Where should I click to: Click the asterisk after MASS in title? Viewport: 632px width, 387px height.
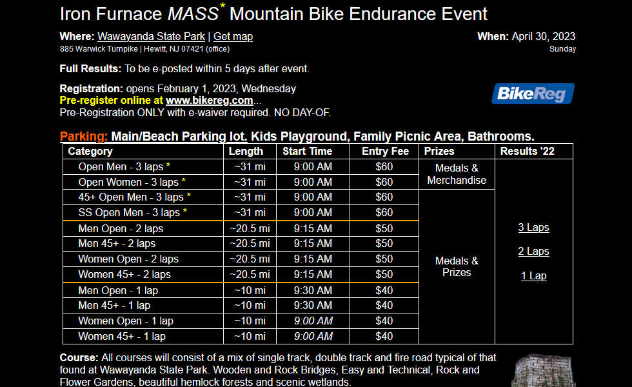tap(222, 6)
